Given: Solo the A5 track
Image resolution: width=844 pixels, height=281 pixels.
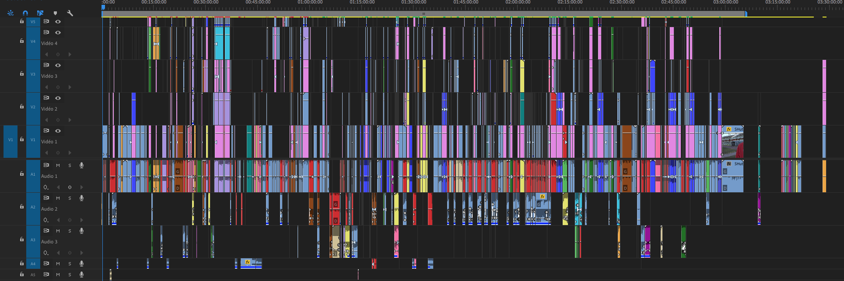Looking at the screenshot, I should tap(70, 274).
